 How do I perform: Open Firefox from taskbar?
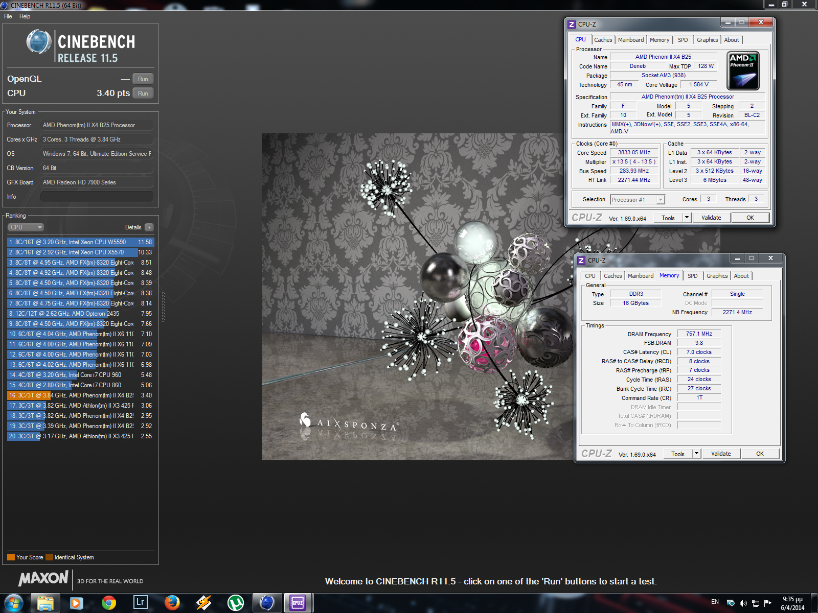point(172,603)
